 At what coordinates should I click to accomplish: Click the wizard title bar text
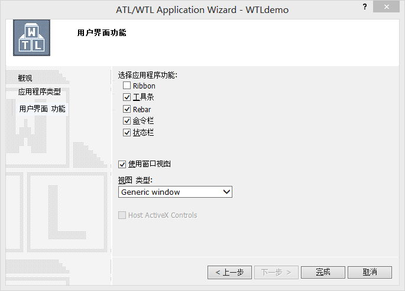tap(202, 10)
